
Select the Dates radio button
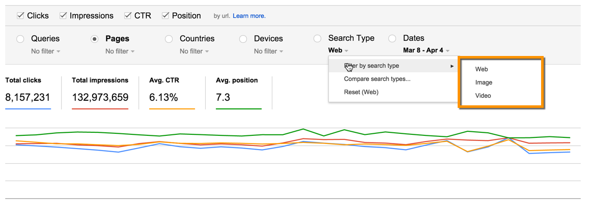[x=392, y=38]
